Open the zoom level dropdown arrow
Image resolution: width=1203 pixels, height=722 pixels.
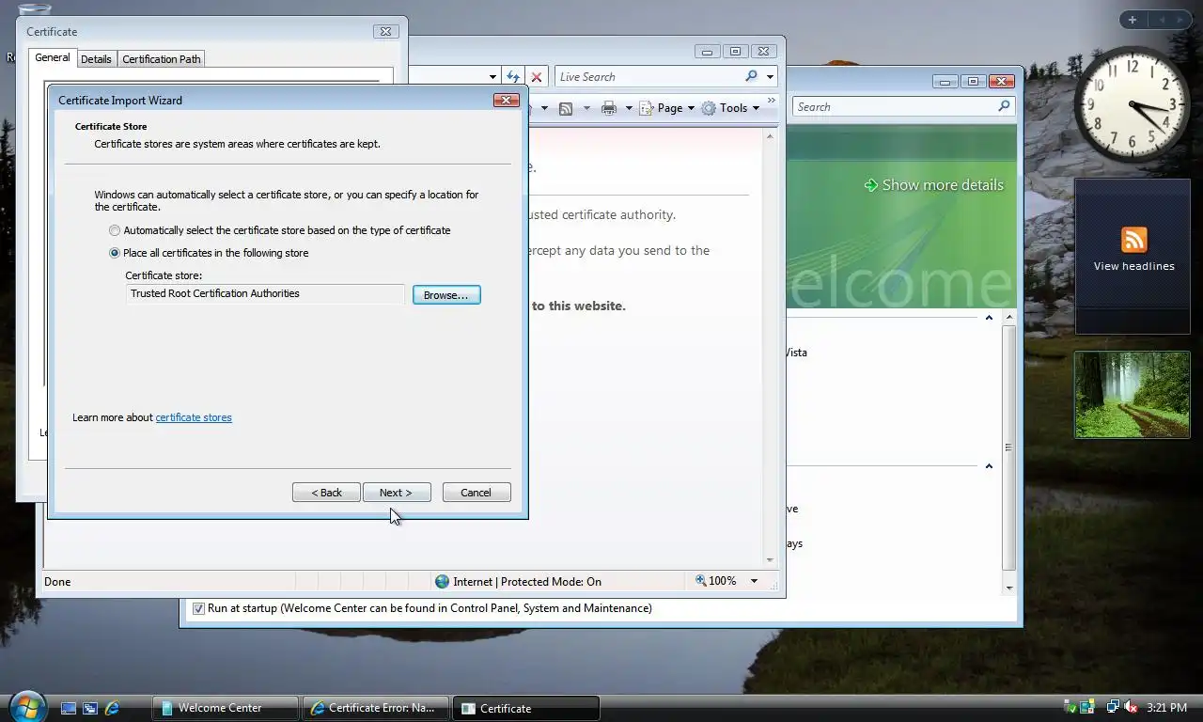coord(754,581)
